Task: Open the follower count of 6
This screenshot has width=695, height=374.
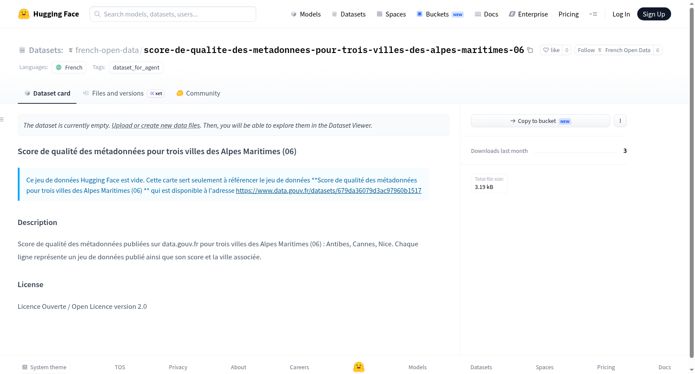Action: pyautogui.click(x=658, y=50)
